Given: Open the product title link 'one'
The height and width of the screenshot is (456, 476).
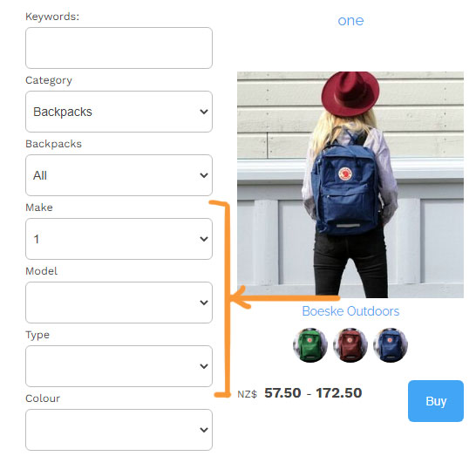Looking at the screenshot, I should tap(350, 21).
